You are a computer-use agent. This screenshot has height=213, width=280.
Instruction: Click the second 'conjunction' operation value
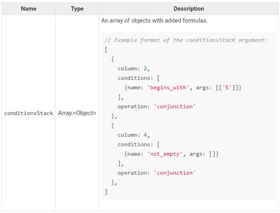click(175, 173)
